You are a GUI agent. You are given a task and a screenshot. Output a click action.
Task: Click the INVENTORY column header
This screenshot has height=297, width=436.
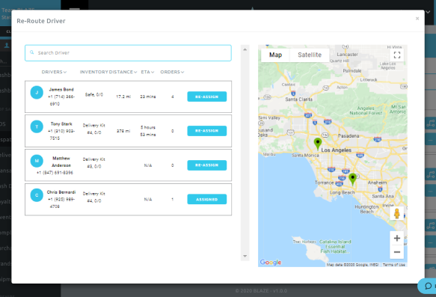[x=93, y=72]
